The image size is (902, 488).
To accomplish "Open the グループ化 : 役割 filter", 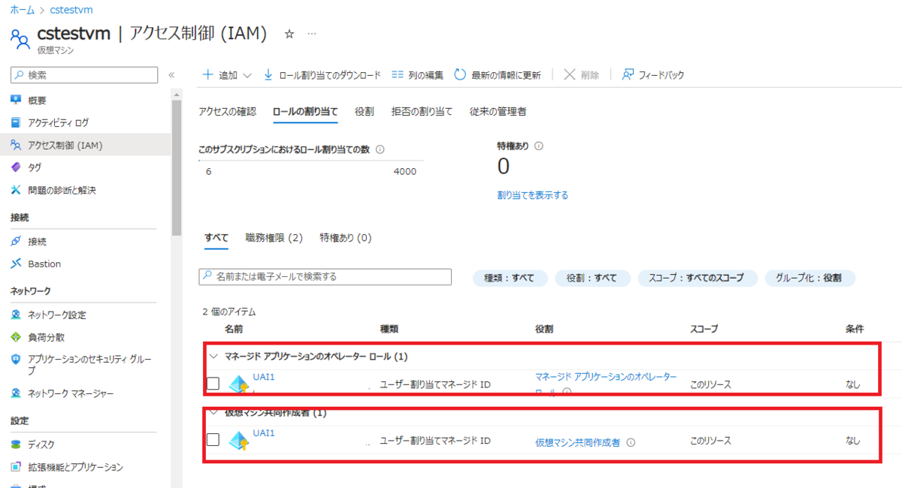I will pyautogui.click(x=810, y=278).
